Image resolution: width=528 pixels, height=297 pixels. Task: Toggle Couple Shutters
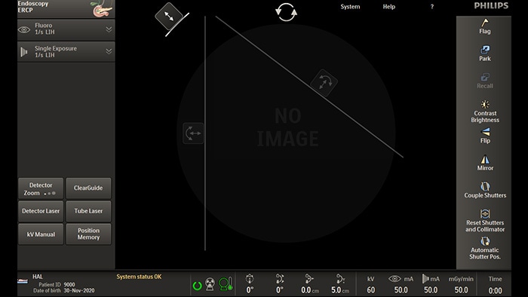[485, 190]
